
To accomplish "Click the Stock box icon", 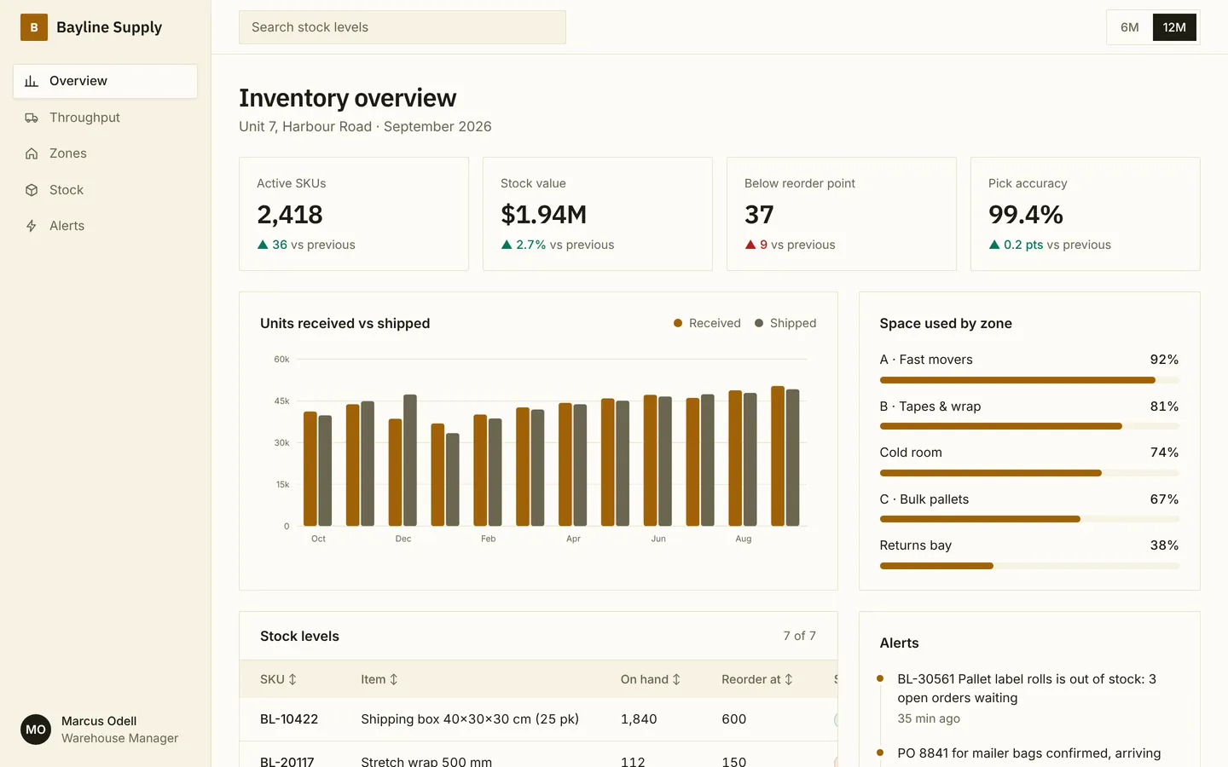I will tap(32, 190).
